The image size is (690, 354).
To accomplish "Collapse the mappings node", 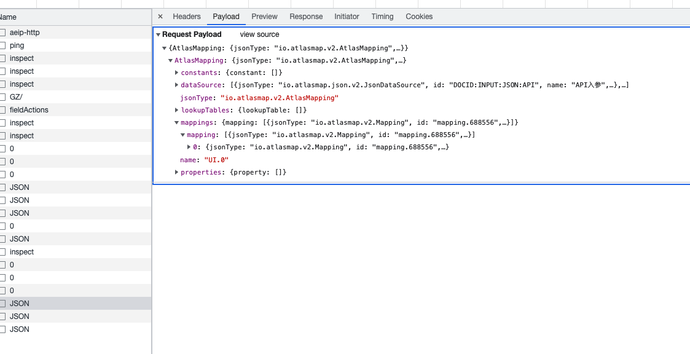I will (176, 122).
